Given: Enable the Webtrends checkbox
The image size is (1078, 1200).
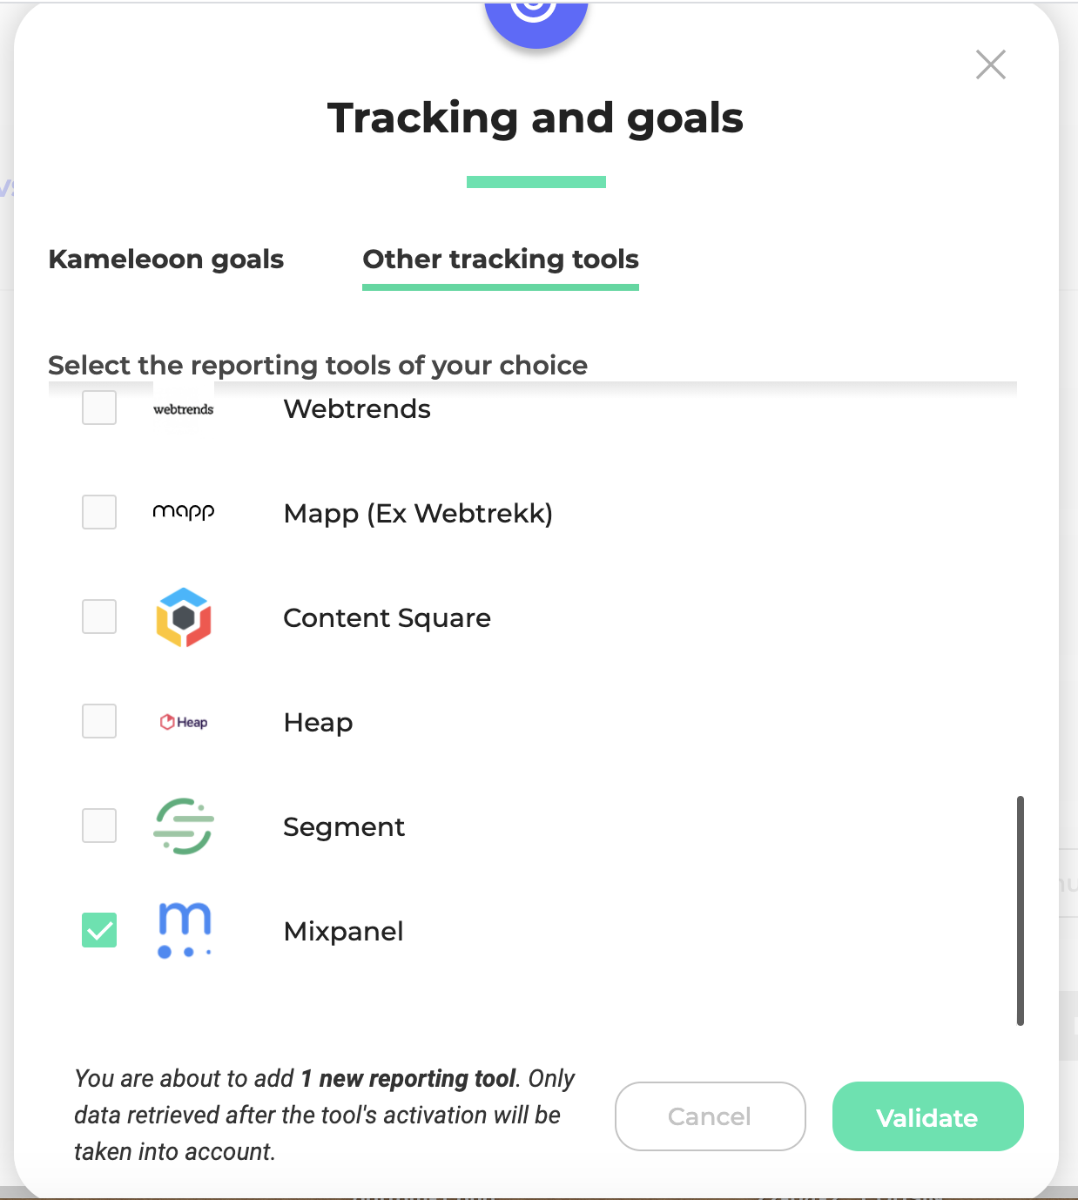Looking at the screenshot, I should click(99, 408).
